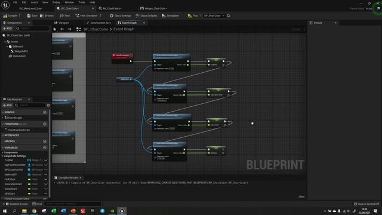
Task: Expand the Interfaces section
Action: click(x=3, y=136)
